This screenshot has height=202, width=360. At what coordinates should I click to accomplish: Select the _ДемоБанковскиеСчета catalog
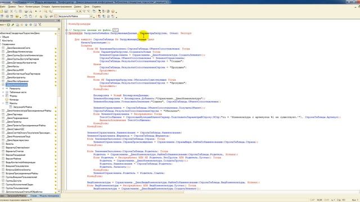19,48
